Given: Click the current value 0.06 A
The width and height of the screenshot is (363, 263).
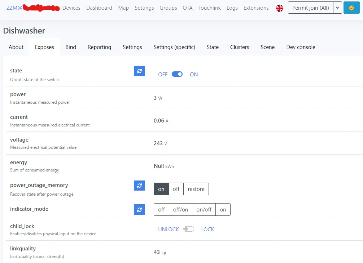Looking at the screenshot, I should (x=161, y=121).
